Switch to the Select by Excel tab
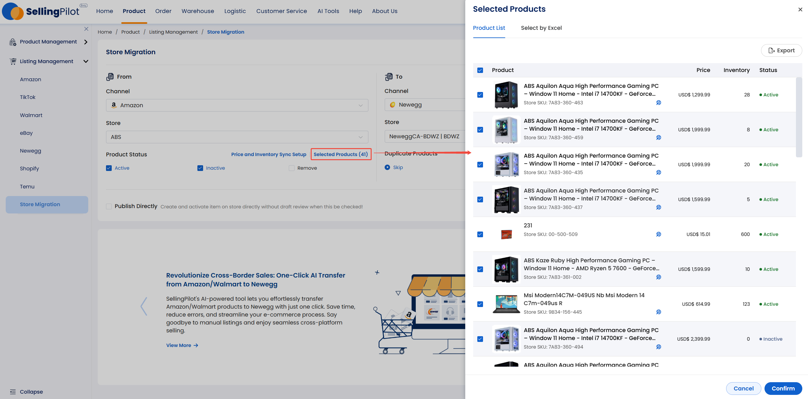Viewport: 808px width, 399px height. [541, 28]
